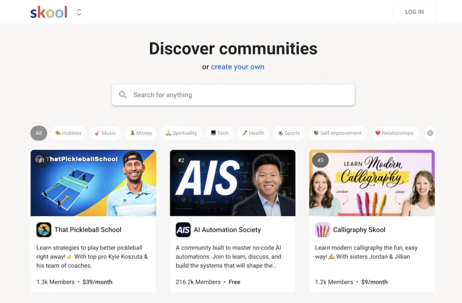
Task: Click the magnifier icon in the search bar
Action: pos(123,95)
